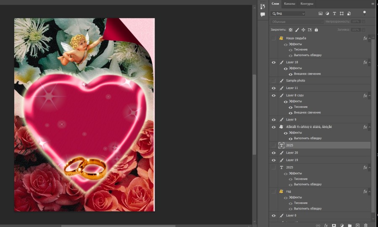Delete layer using trash icon
378x227 pixels.
point(365,225)
